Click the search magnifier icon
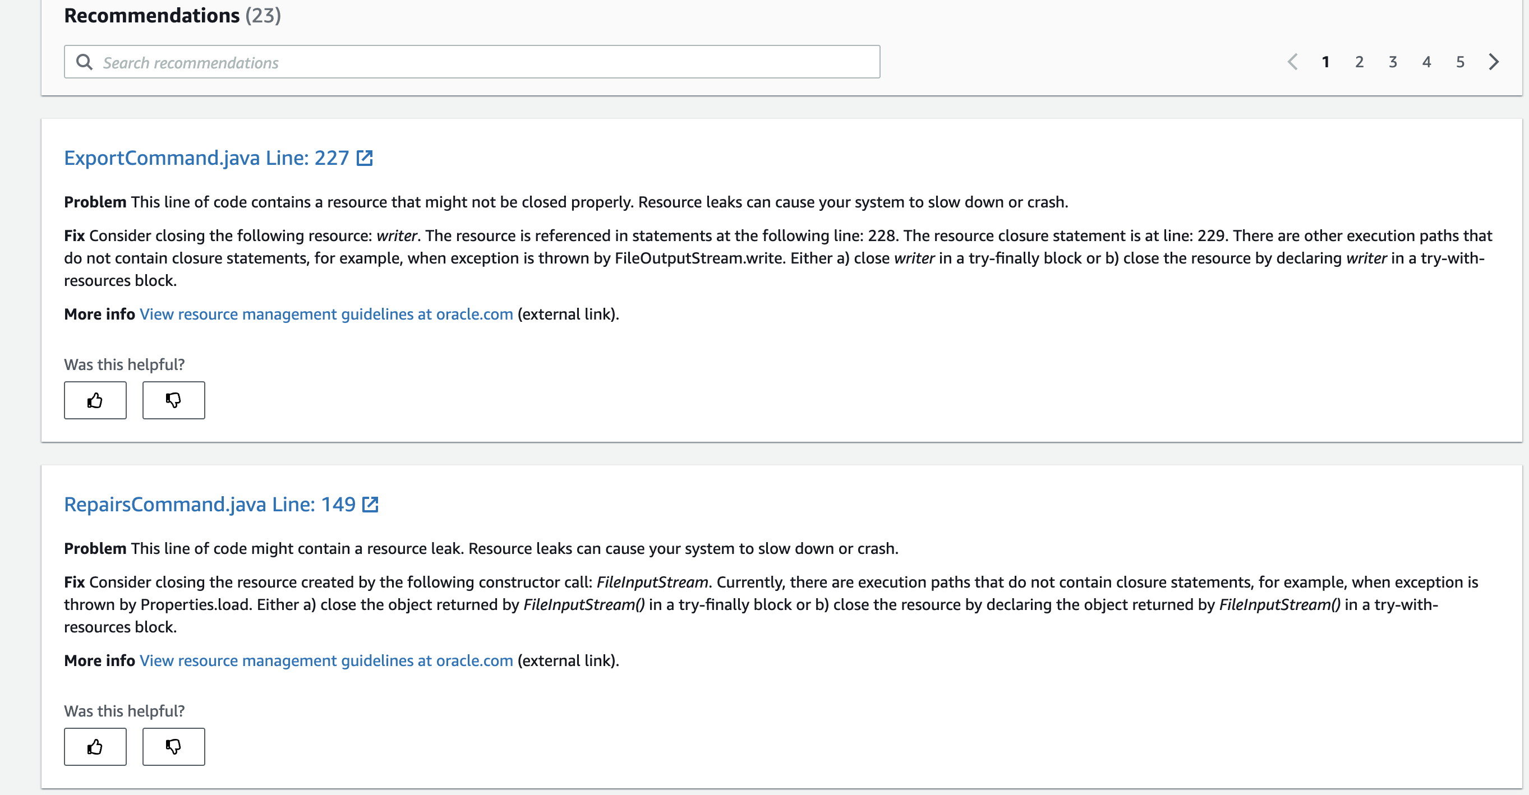Screen dimensions: 1529x795 coord(84,62)
